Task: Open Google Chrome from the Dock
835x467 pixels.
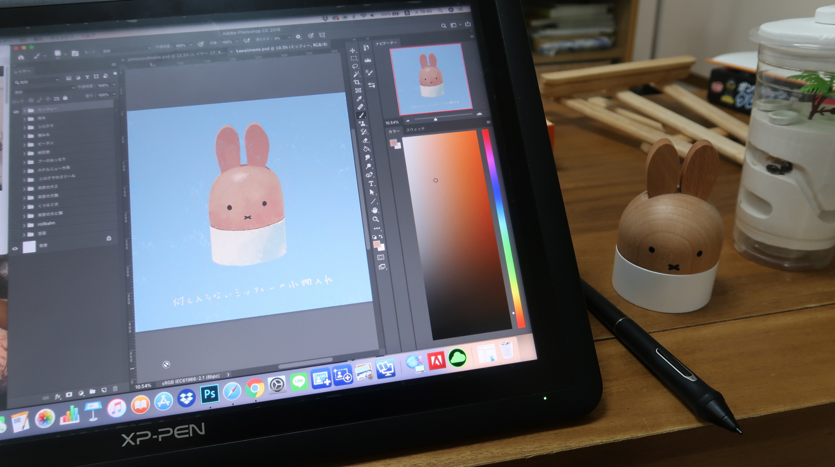Action: [x=255, y=388]
